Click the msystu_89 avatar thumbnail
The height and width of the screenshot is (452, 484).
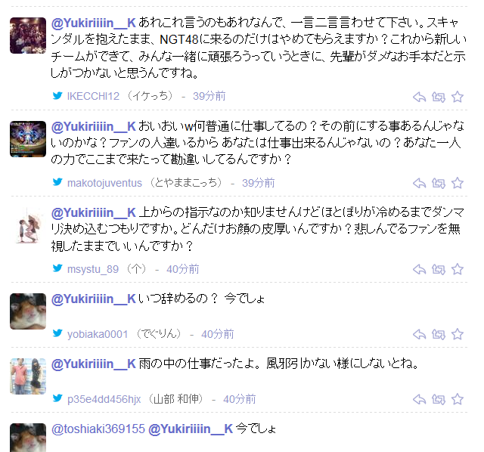click(x=28, y=225)
